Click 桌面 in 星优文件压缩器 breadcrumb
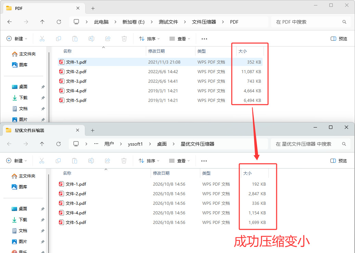 point(162,144)
